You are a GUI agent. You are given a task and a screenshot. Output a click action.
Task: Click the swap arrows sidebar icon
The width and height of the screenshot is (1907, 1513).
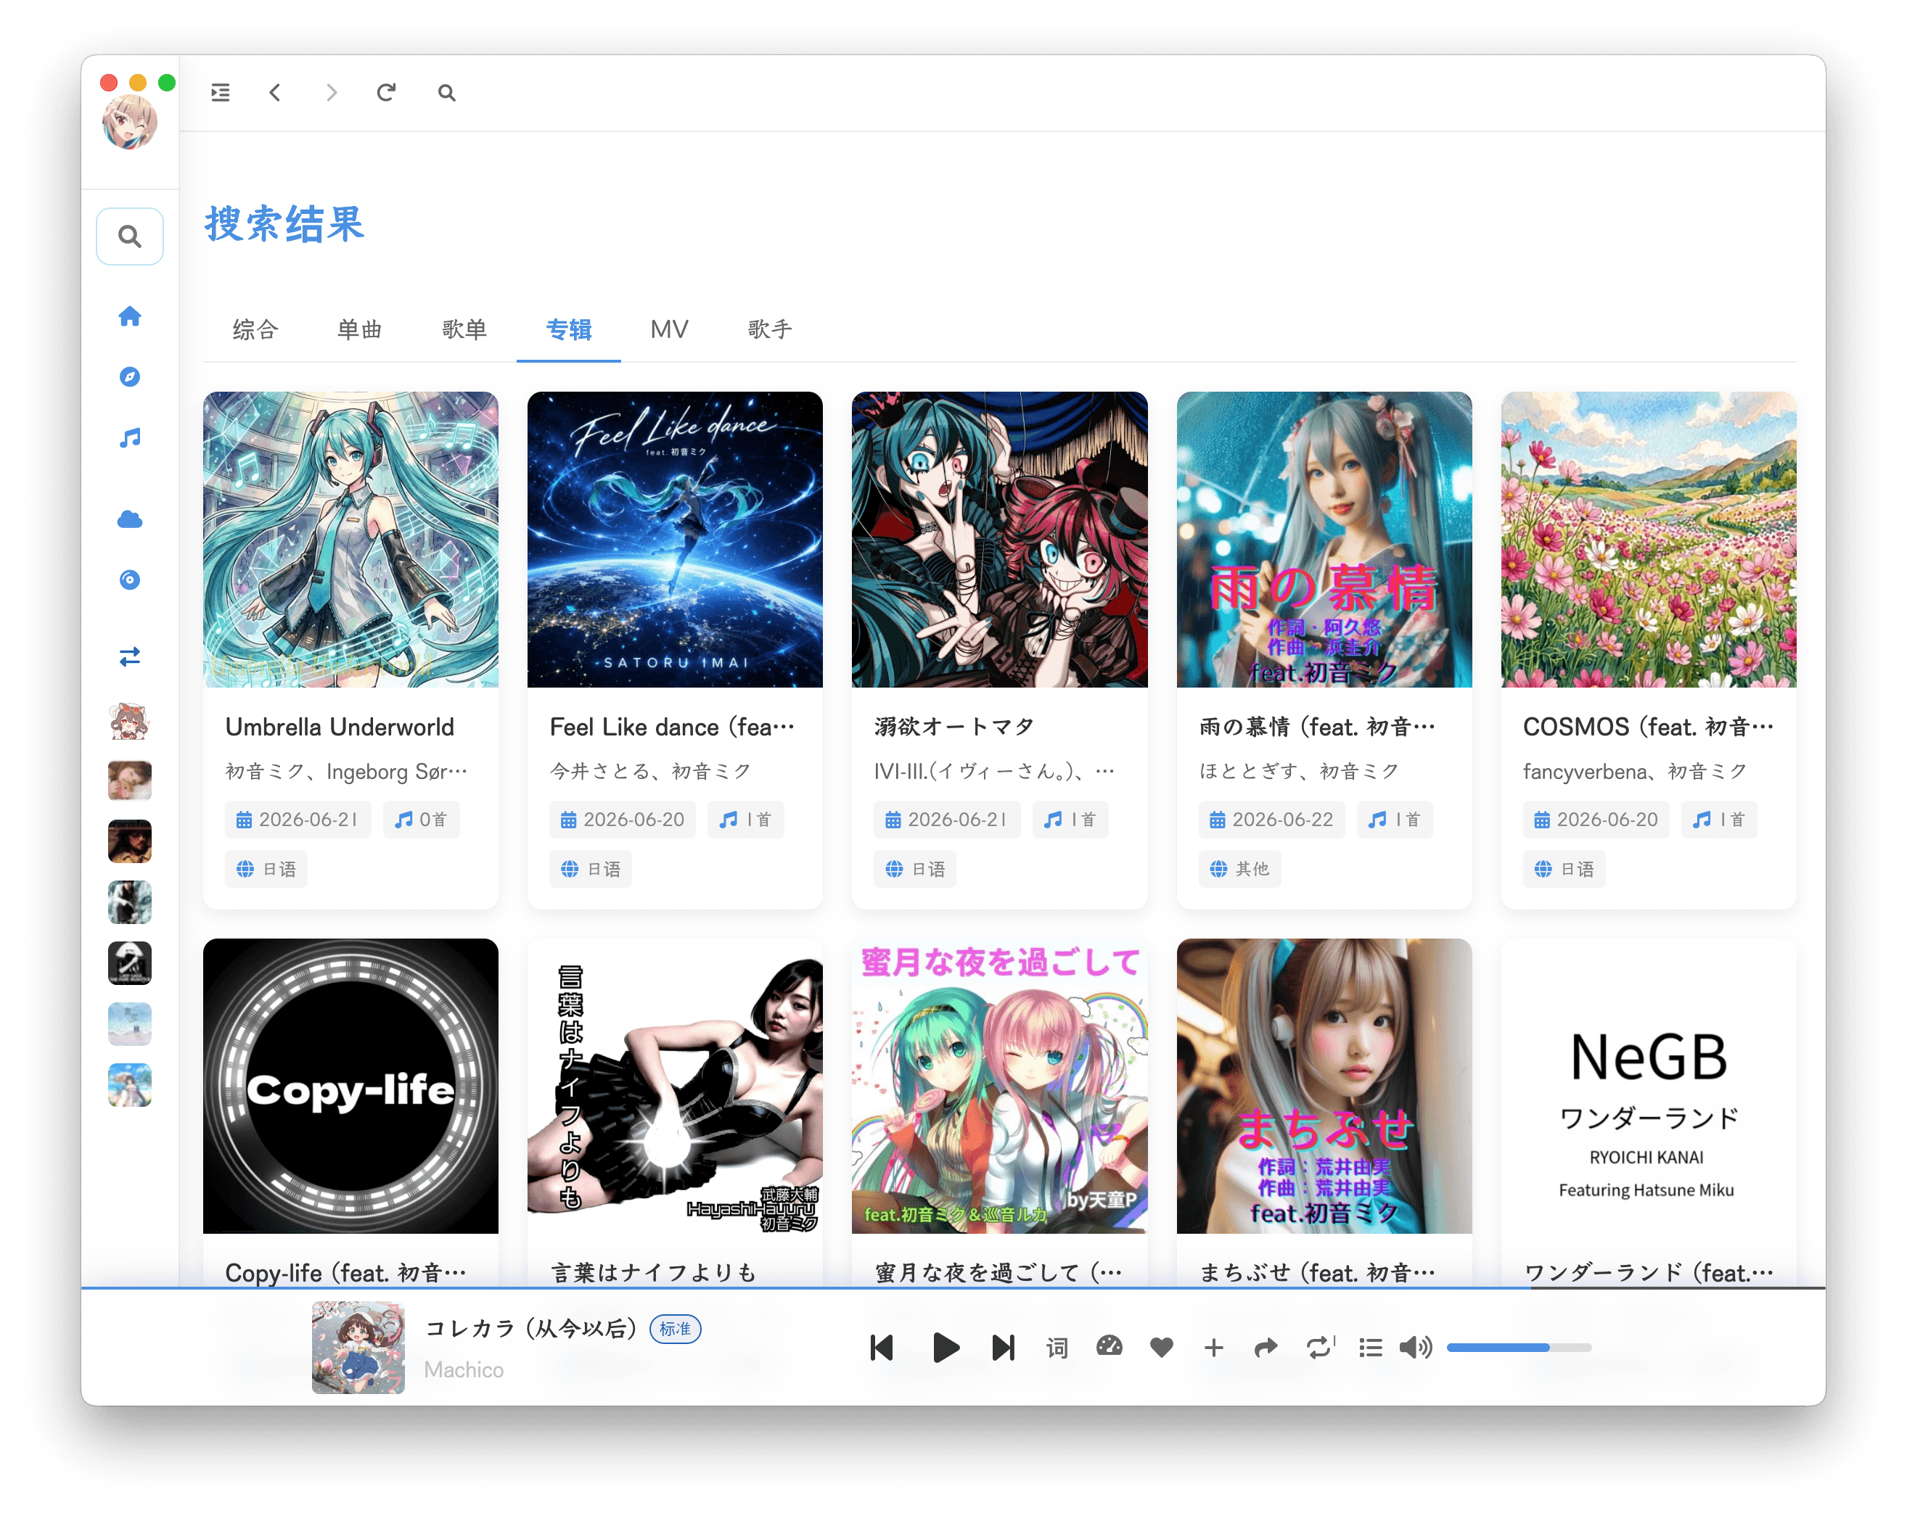tap(130, 657)
